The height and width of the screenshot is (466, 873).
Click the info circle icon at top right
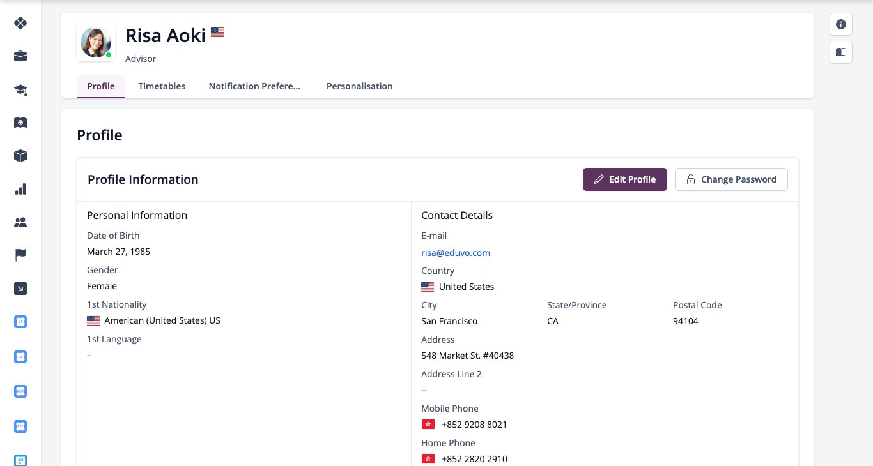[841, 24]
